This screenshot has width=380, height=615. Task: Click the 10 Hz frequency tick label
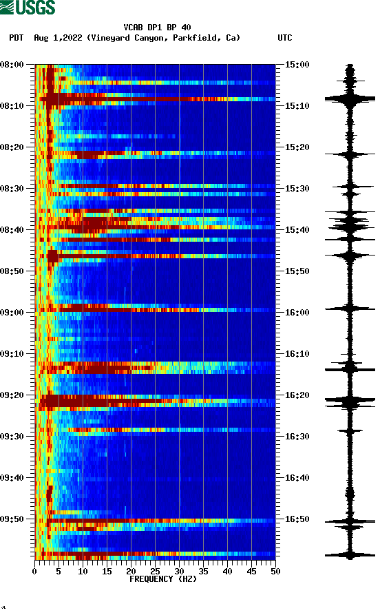click(x=83, y=572)
